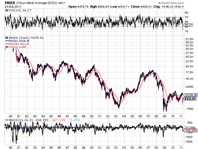Click the 12500 price axis label

point(189,87)
